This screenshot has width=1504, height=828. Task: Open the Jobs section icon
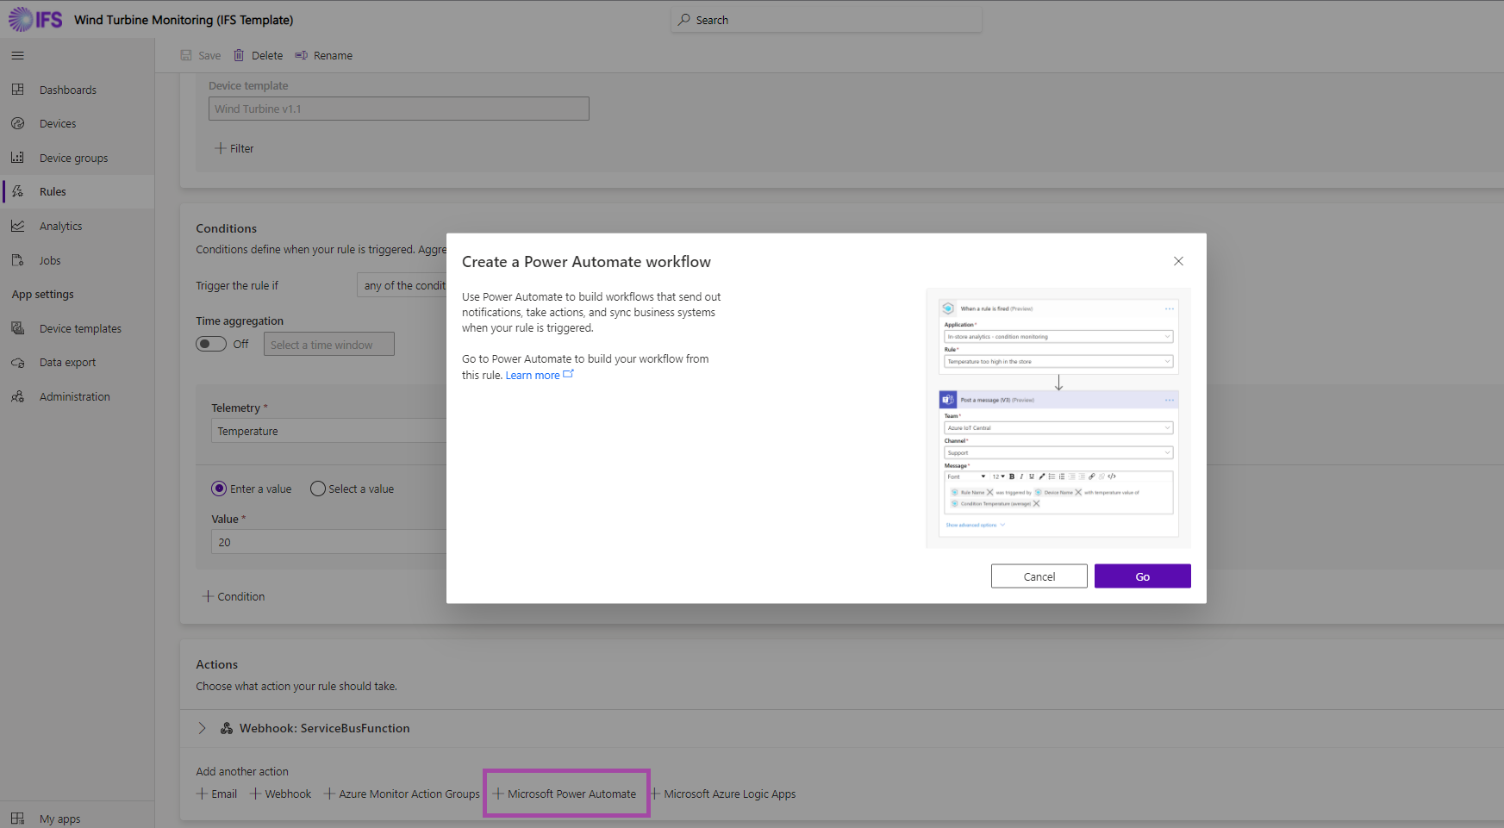17,260
